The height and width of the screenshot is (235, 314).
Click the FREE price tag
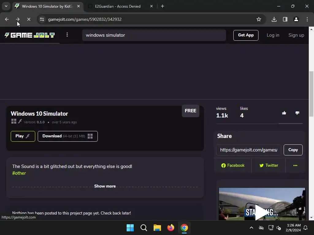click(190, 111)
